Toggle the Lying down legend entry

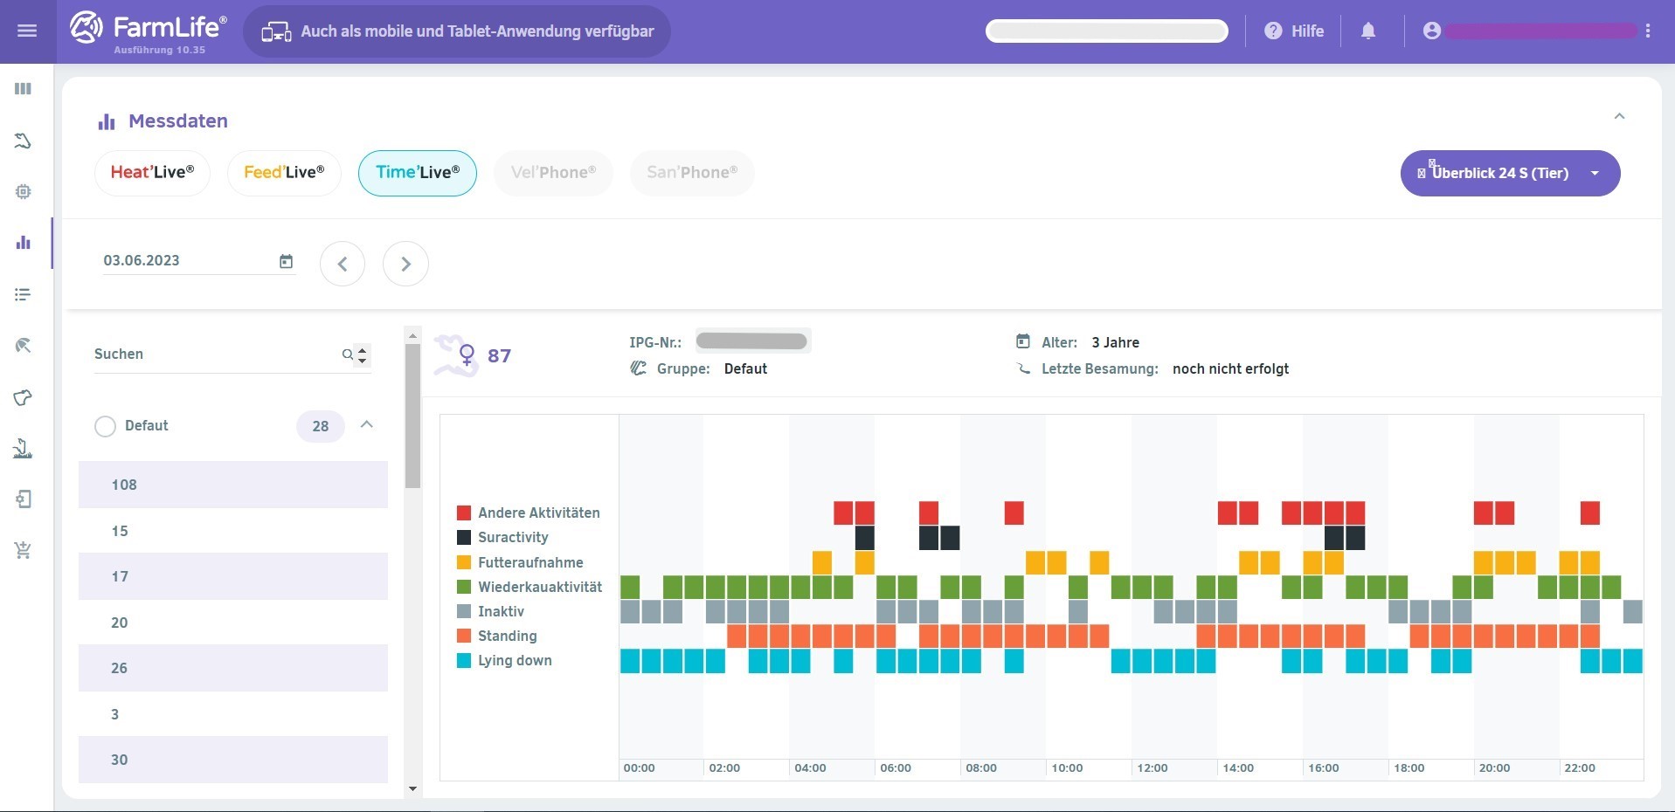514,660
